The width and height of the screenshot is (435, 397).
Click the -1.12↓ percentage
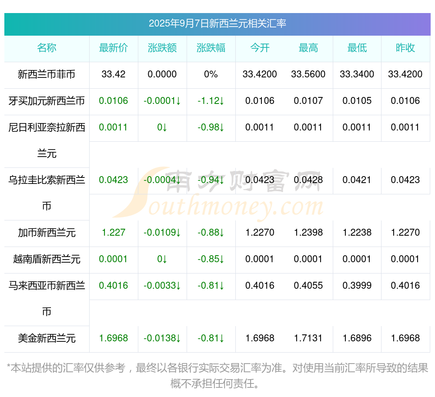point(211,101)
